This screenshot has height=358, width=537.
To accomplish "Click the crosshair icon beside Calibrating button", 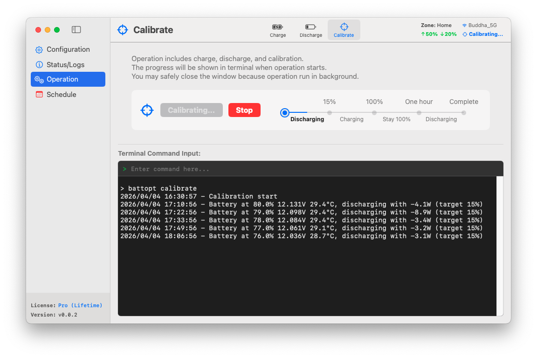I will coord(147,110).
